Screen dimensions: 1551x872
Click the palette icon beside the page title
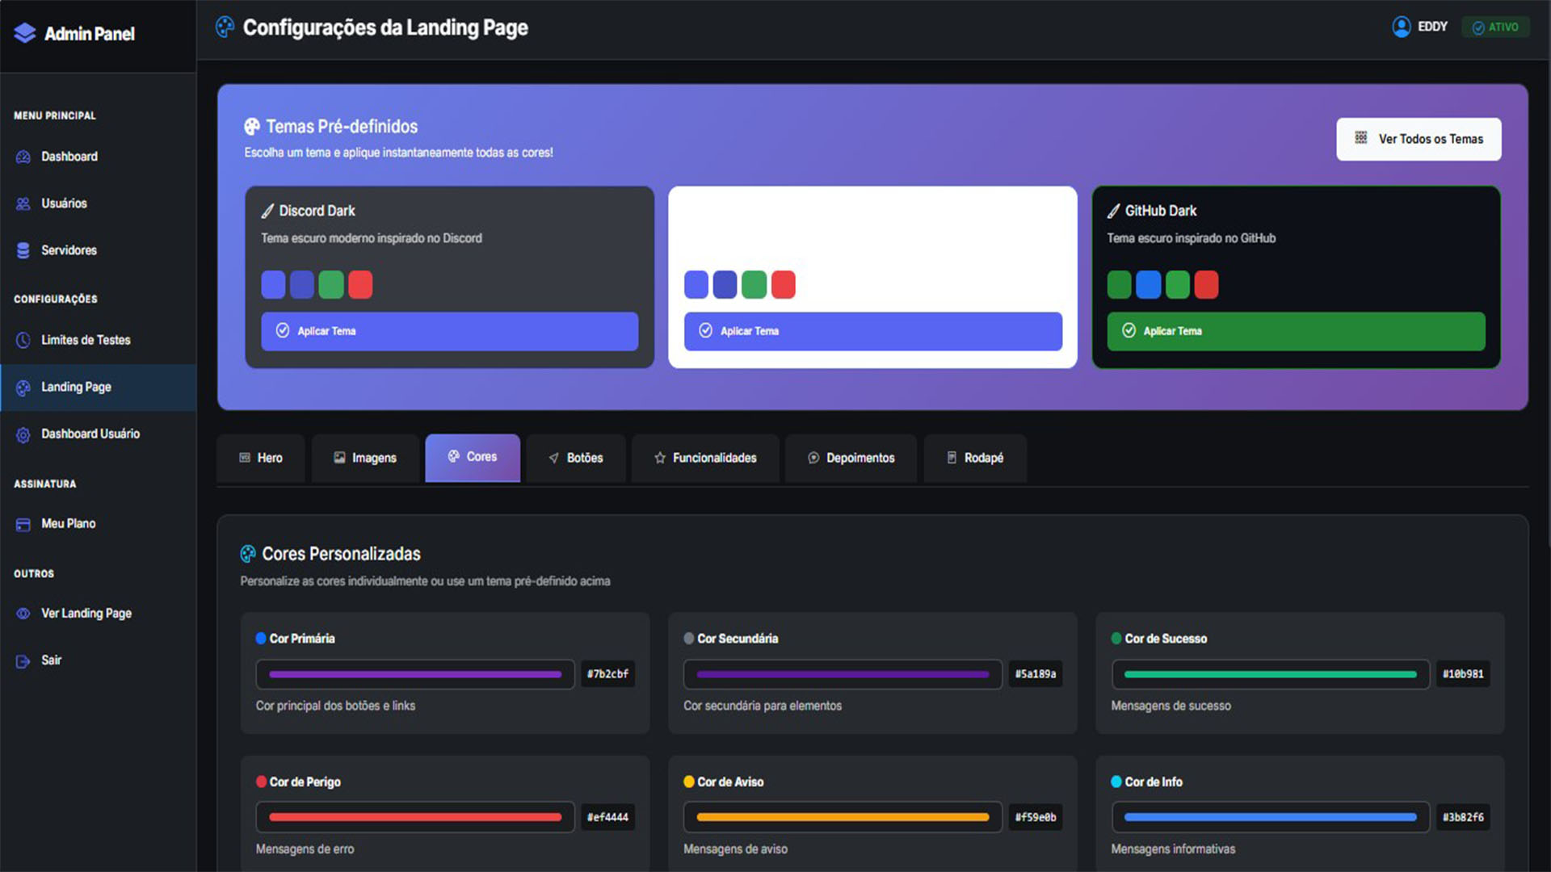coord(225,27)
